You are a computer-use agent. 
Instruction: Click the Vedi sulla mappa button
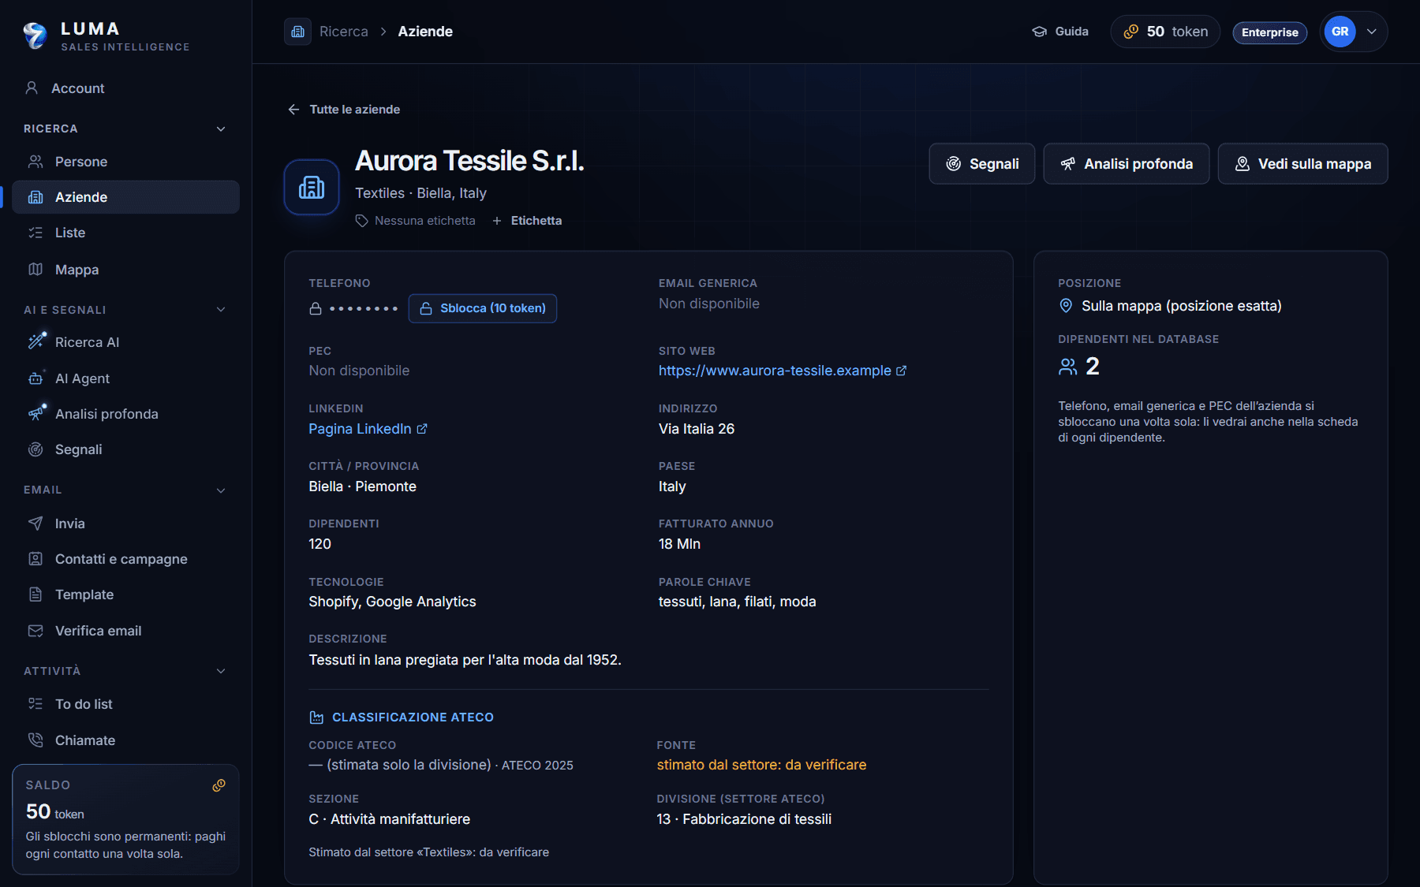[1303, 164]
